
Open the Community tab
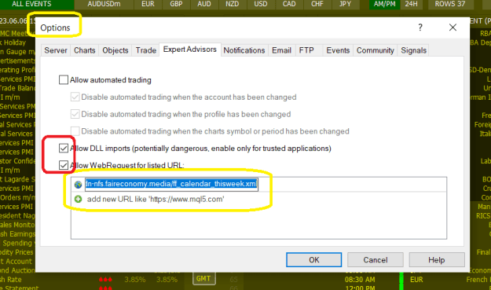click(x=376, y=50)
